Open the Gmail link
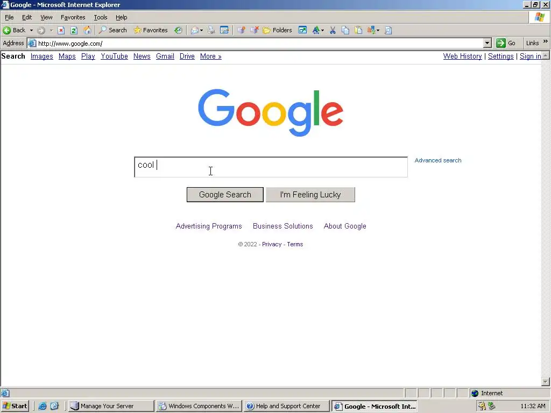Screen dimensions: 551x413 165,56
